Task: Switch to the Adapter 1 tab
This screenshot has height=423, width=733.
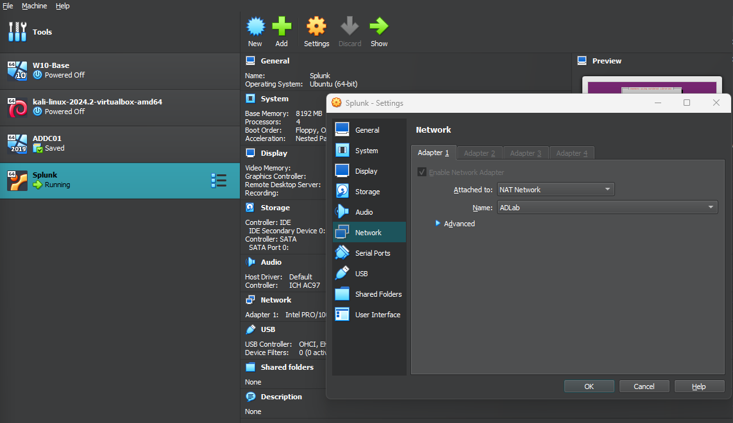Action: pyautogui.click(x=434, y=153)
